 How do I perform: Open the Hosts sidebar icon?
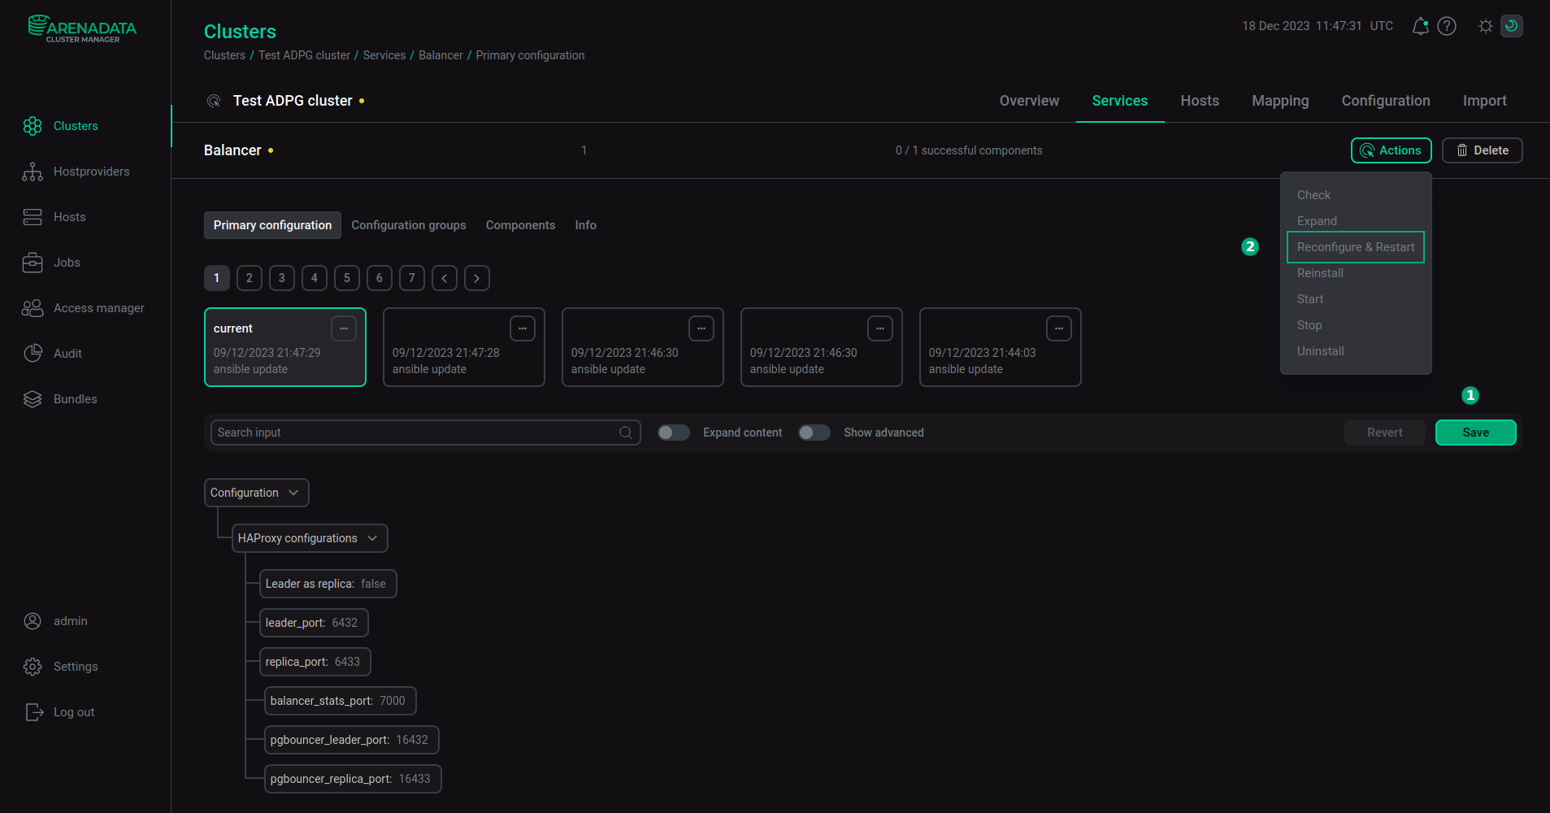[x=33, y=217]
